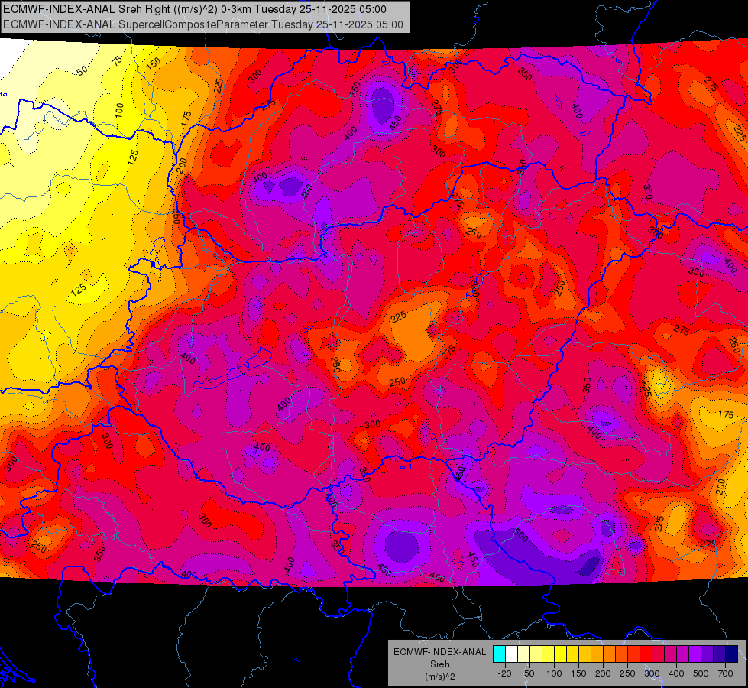This screenshot has width=748, height=688.
Task: Click the 'Sreh' text in the legend
Action: 439,664
